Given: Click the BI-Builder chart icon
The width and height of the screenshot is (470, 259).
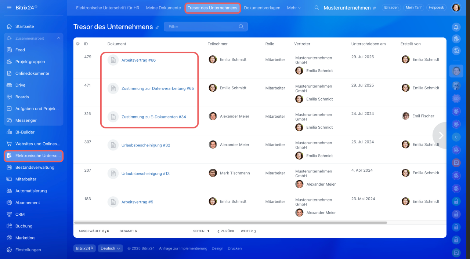Looking at the screenshot, I should coord(10,132).
